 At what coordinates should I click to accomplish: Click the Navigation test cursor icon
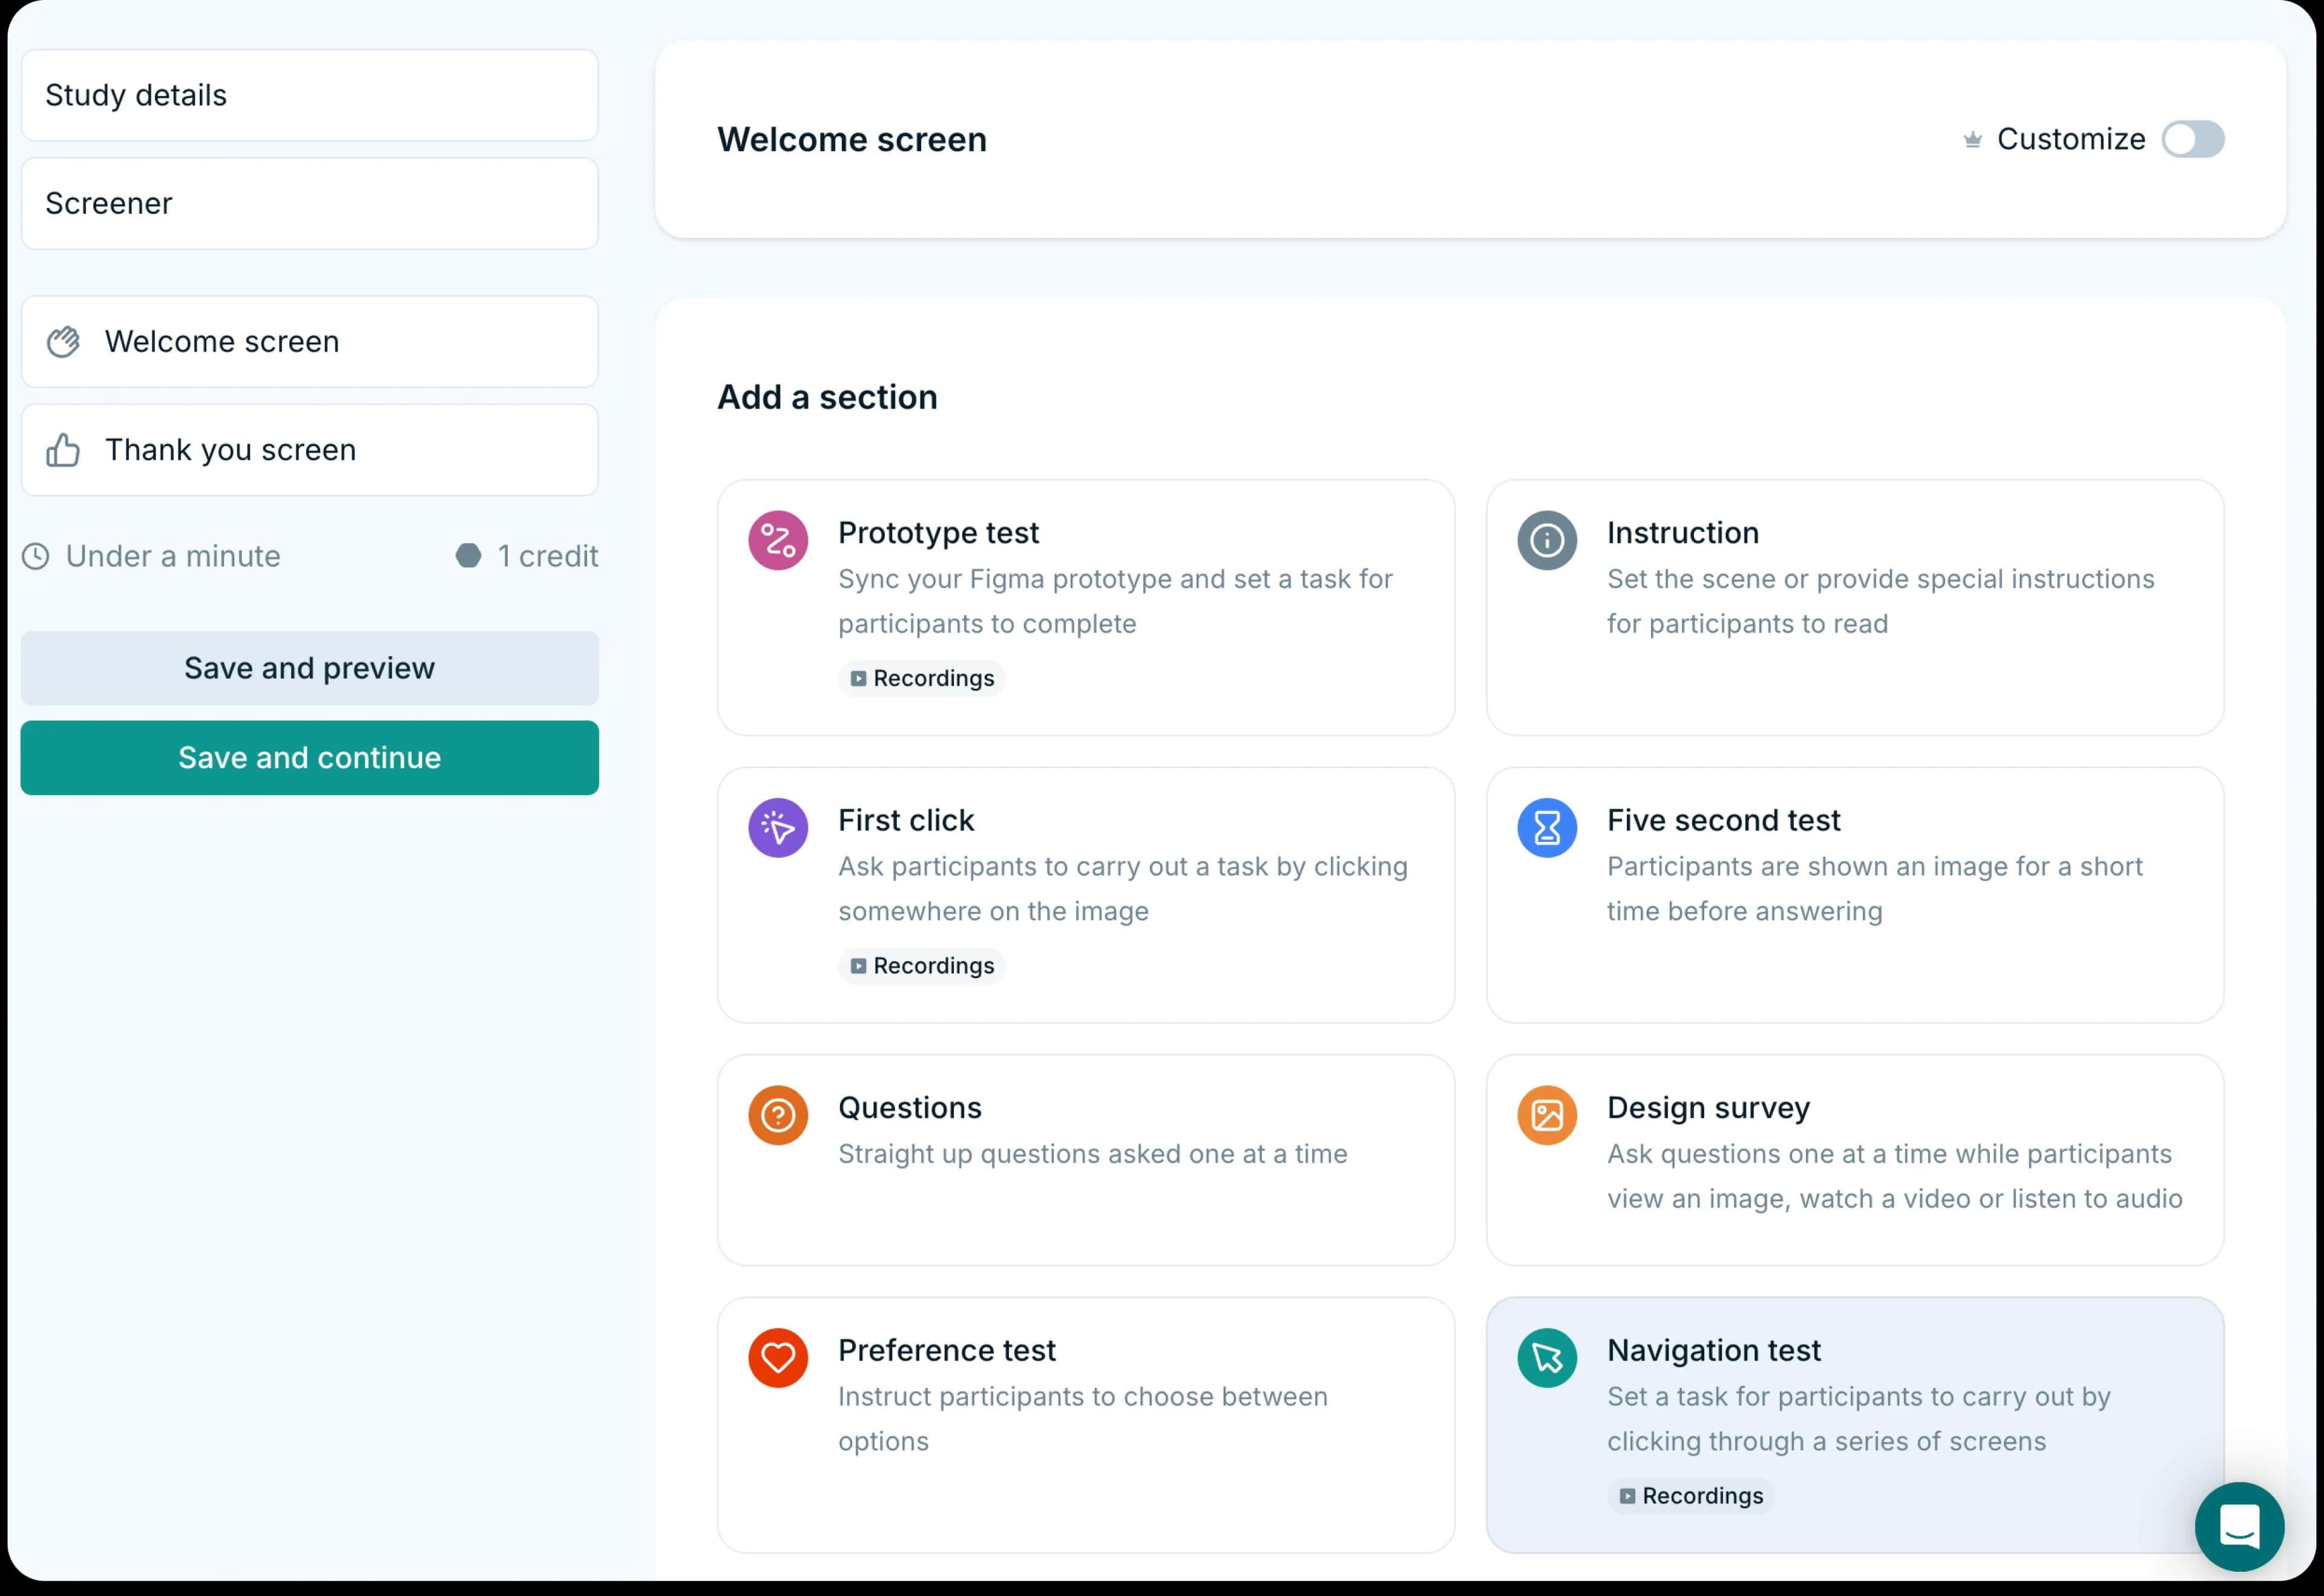(1547, 1357)
